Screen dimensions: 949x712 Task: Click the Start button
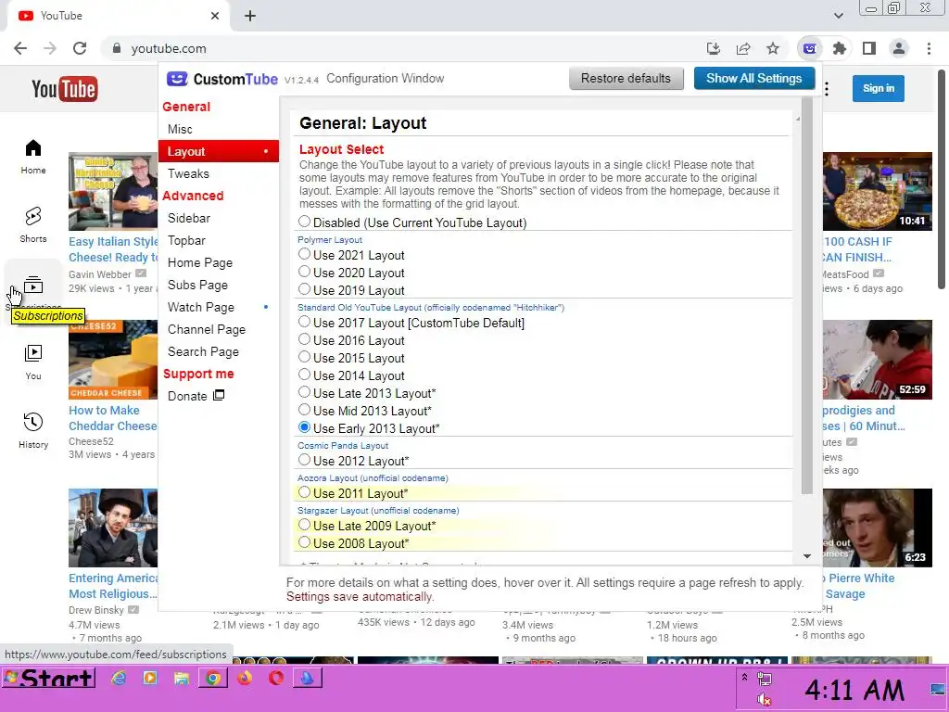pyautogui.click(x=48, y=678)
